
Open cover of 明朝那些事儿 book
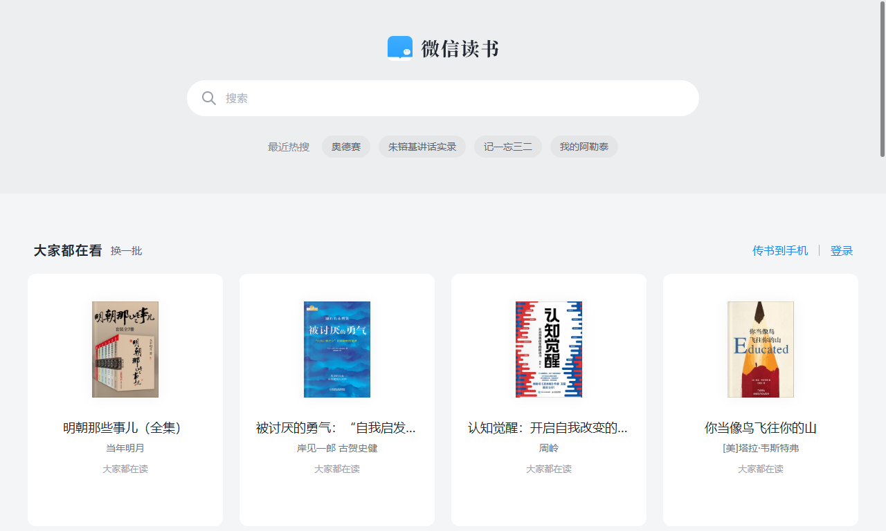pyautogui.click(x=125, y=349)
